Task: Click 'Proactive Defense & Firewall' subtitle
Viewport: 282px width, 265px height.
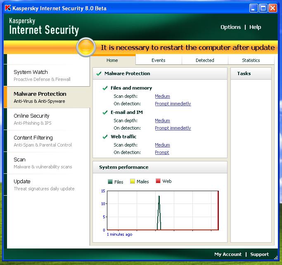Action: [42, 79]
